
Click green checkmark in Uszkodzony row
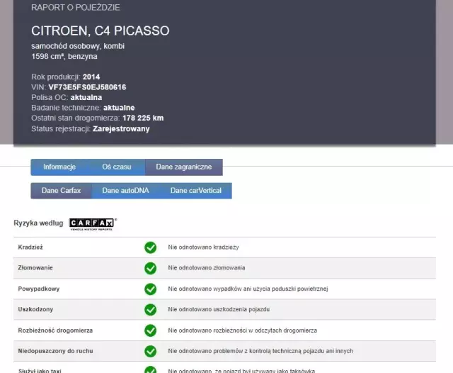coord(151,310)
